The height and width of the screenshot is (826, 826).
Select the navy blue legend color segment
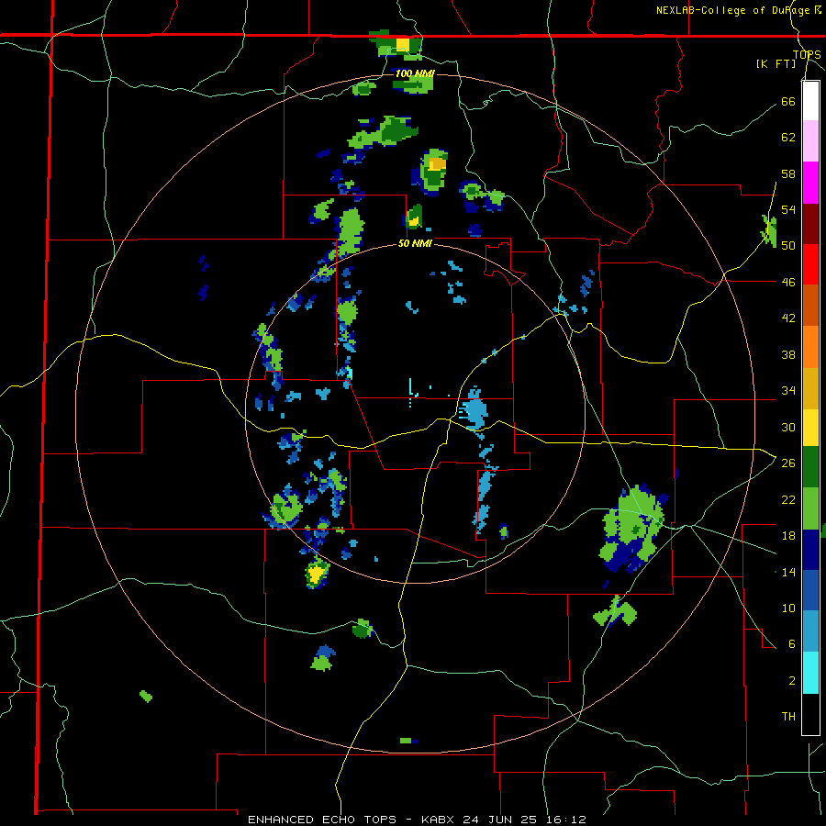click(810, 550)
